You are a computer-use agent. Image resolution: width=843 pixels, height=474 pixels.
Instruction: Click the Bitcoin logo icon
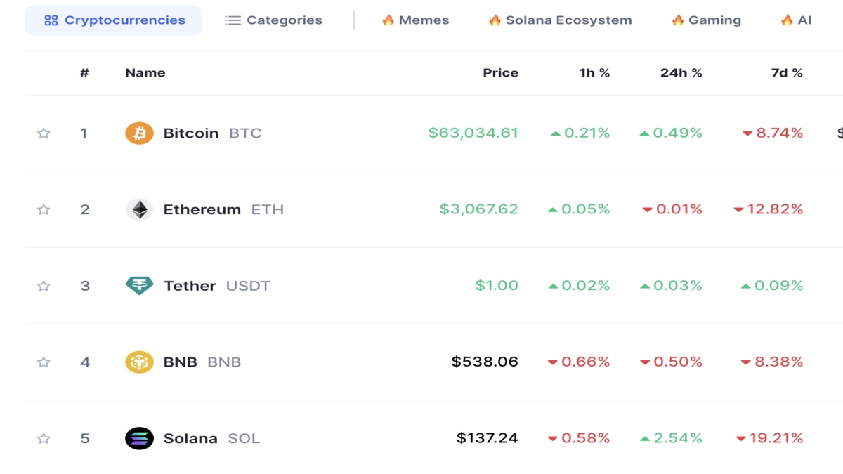point(139,133)
